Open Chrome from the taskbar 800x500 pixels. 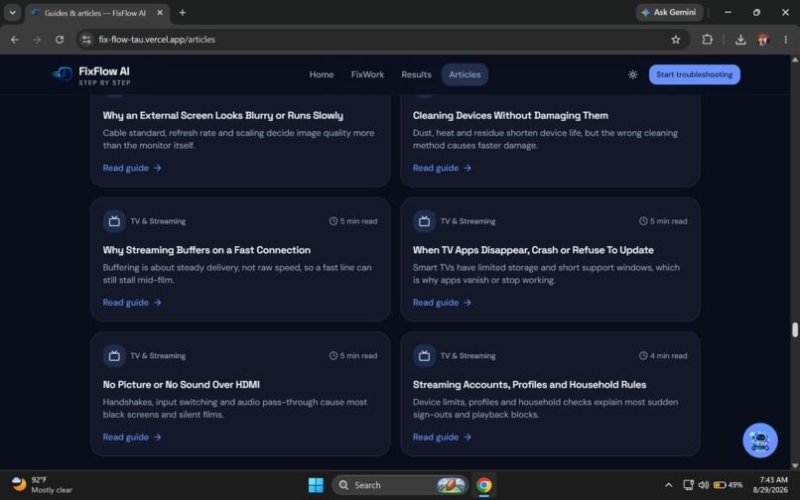[483, 485]
